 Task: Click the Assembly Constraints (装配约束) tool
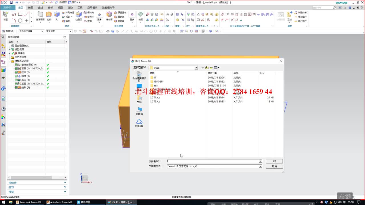pyautogui.click(x=301, y=13)
